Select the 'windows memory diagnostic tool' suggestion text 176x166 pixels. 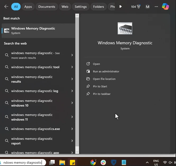click(35, 67)
